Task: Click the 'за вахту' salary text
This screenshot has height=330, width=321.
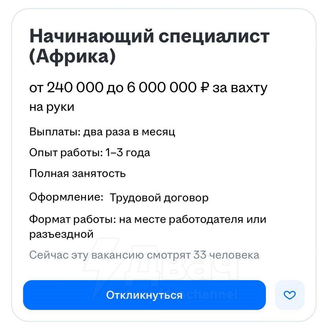Action: (x=240, y=88)
